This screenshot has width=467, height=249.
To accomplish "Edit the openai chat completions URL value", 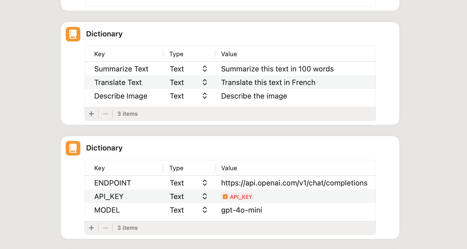I will coord(294,183).
